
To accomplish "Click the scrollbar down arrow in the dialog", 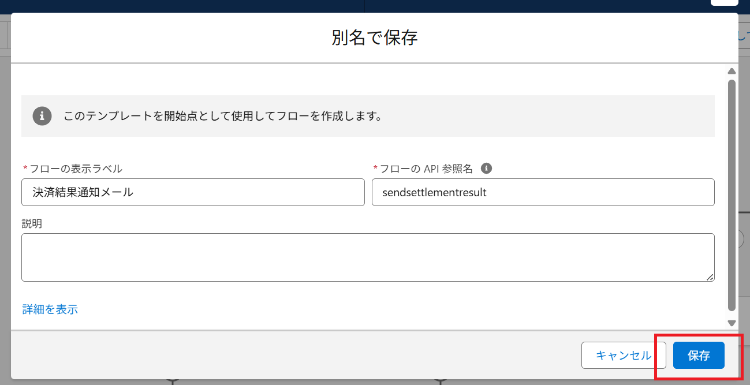I will coord(732,323).
